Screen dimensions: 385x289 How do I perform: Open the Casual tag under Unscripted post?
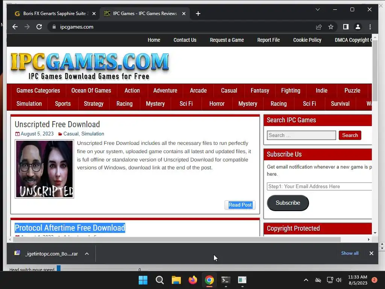pos(71,134)
